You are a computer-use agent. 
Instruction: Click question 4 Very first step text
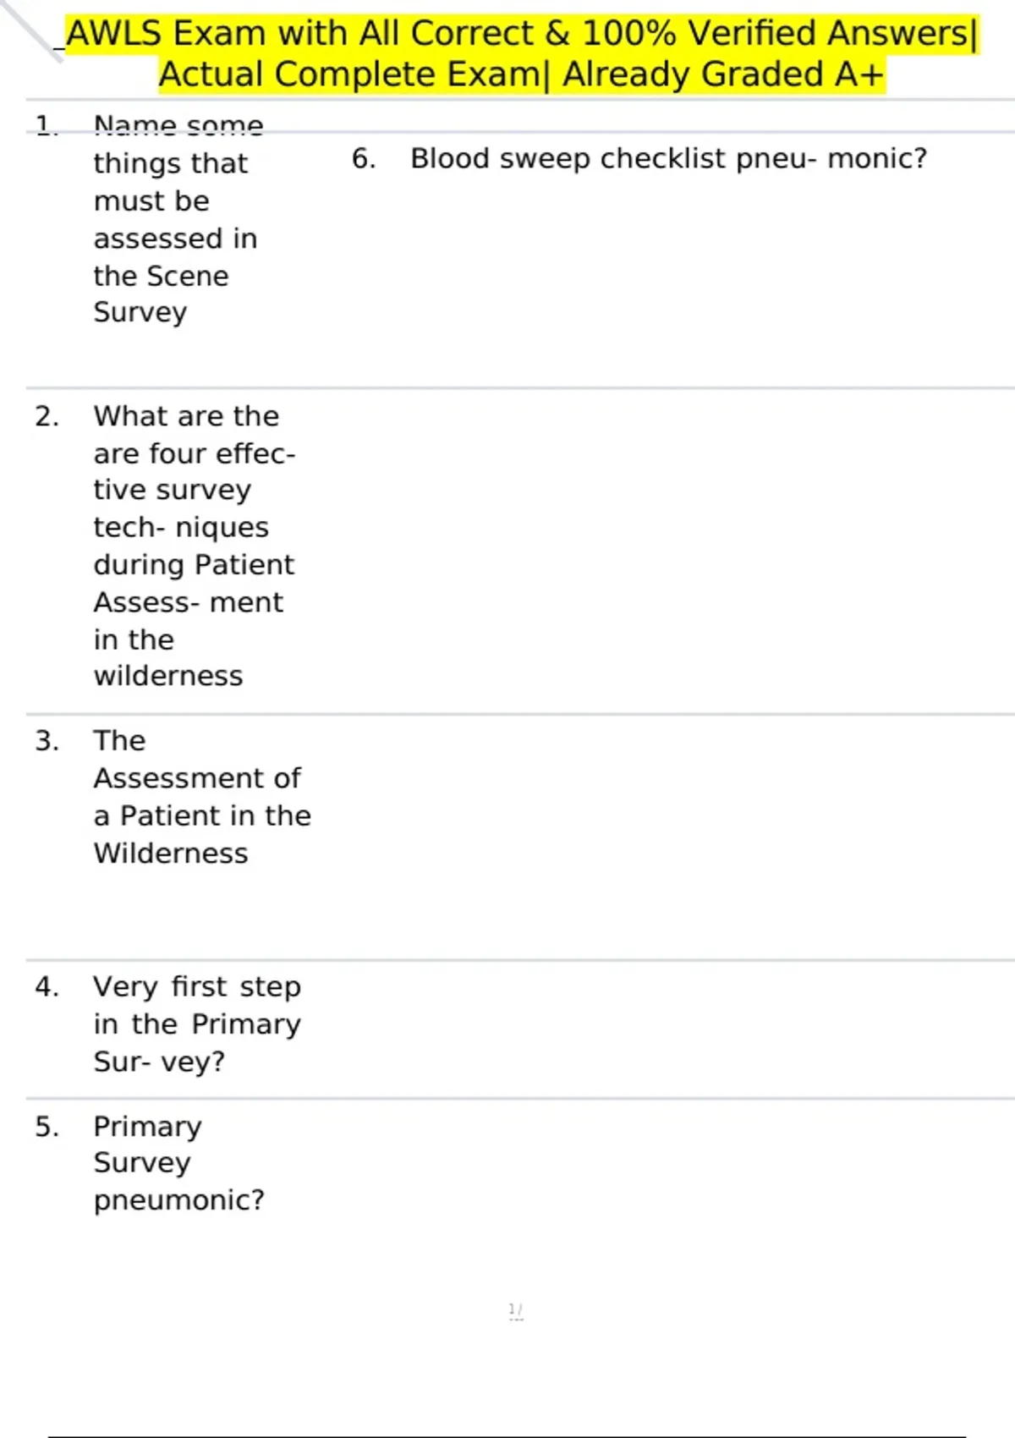tap(197, 1024)
